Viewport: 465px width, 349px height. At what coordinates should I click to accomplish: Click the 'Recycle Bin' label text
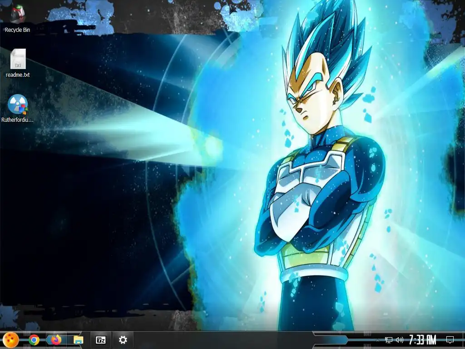pos(18,30)
